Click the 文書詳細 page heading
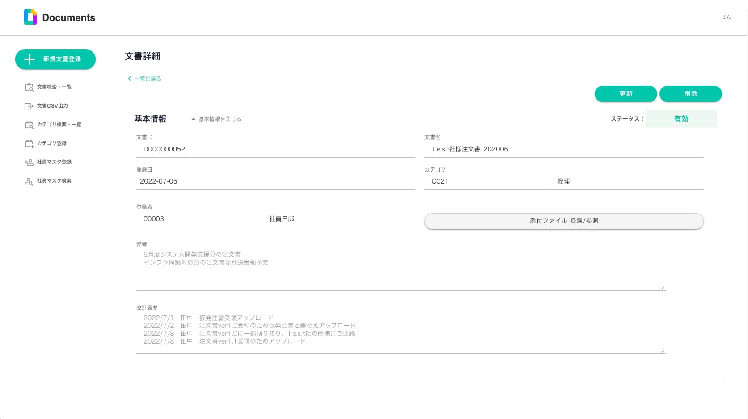The height and width of the screenshot is (419, 748). point(143,56)
